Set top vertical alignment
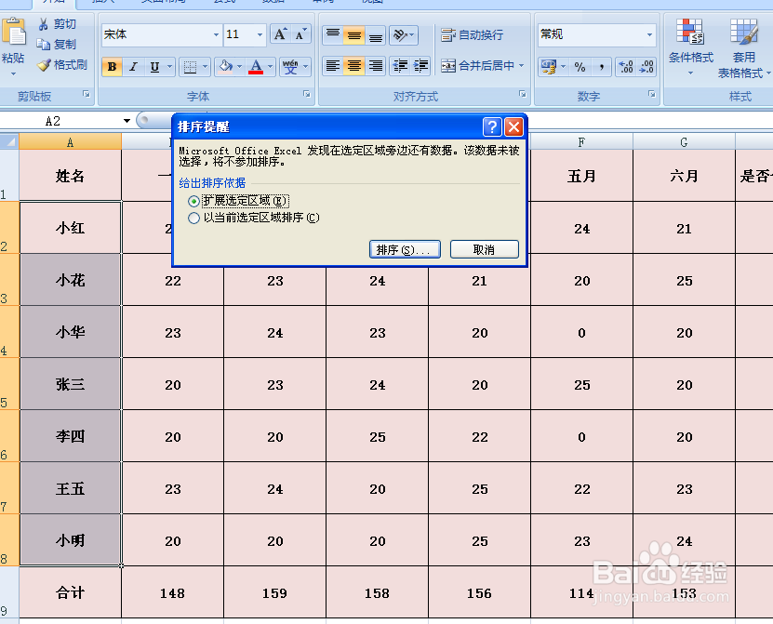773x624 pixels. click(333, 34)
